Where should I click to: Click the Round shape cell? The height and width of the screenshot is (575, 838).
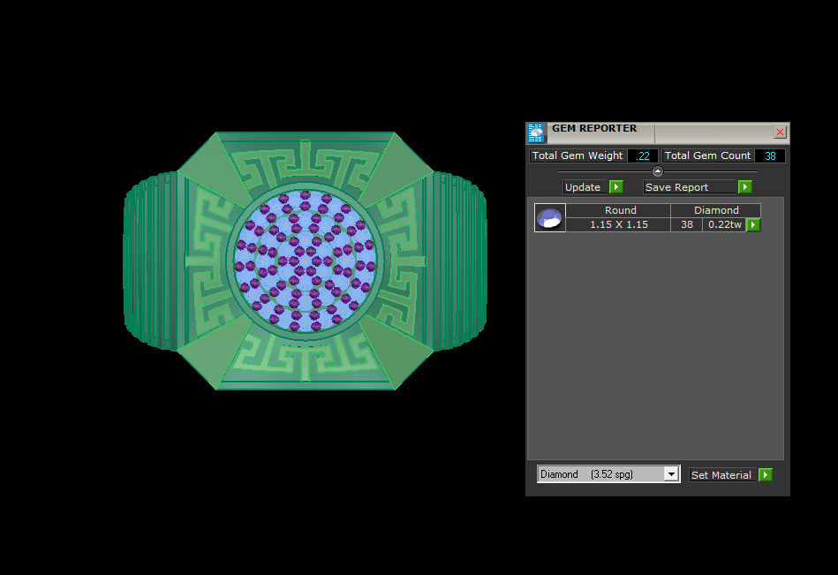(x=620, y=210)
